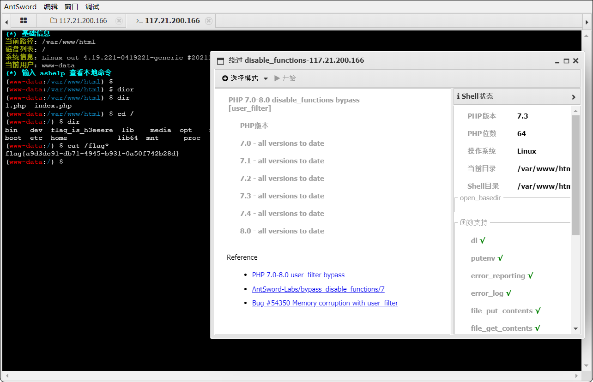Click the left tab scroll arrow
The height and width of the screenshot is (382, 593).
pos(6,21)
